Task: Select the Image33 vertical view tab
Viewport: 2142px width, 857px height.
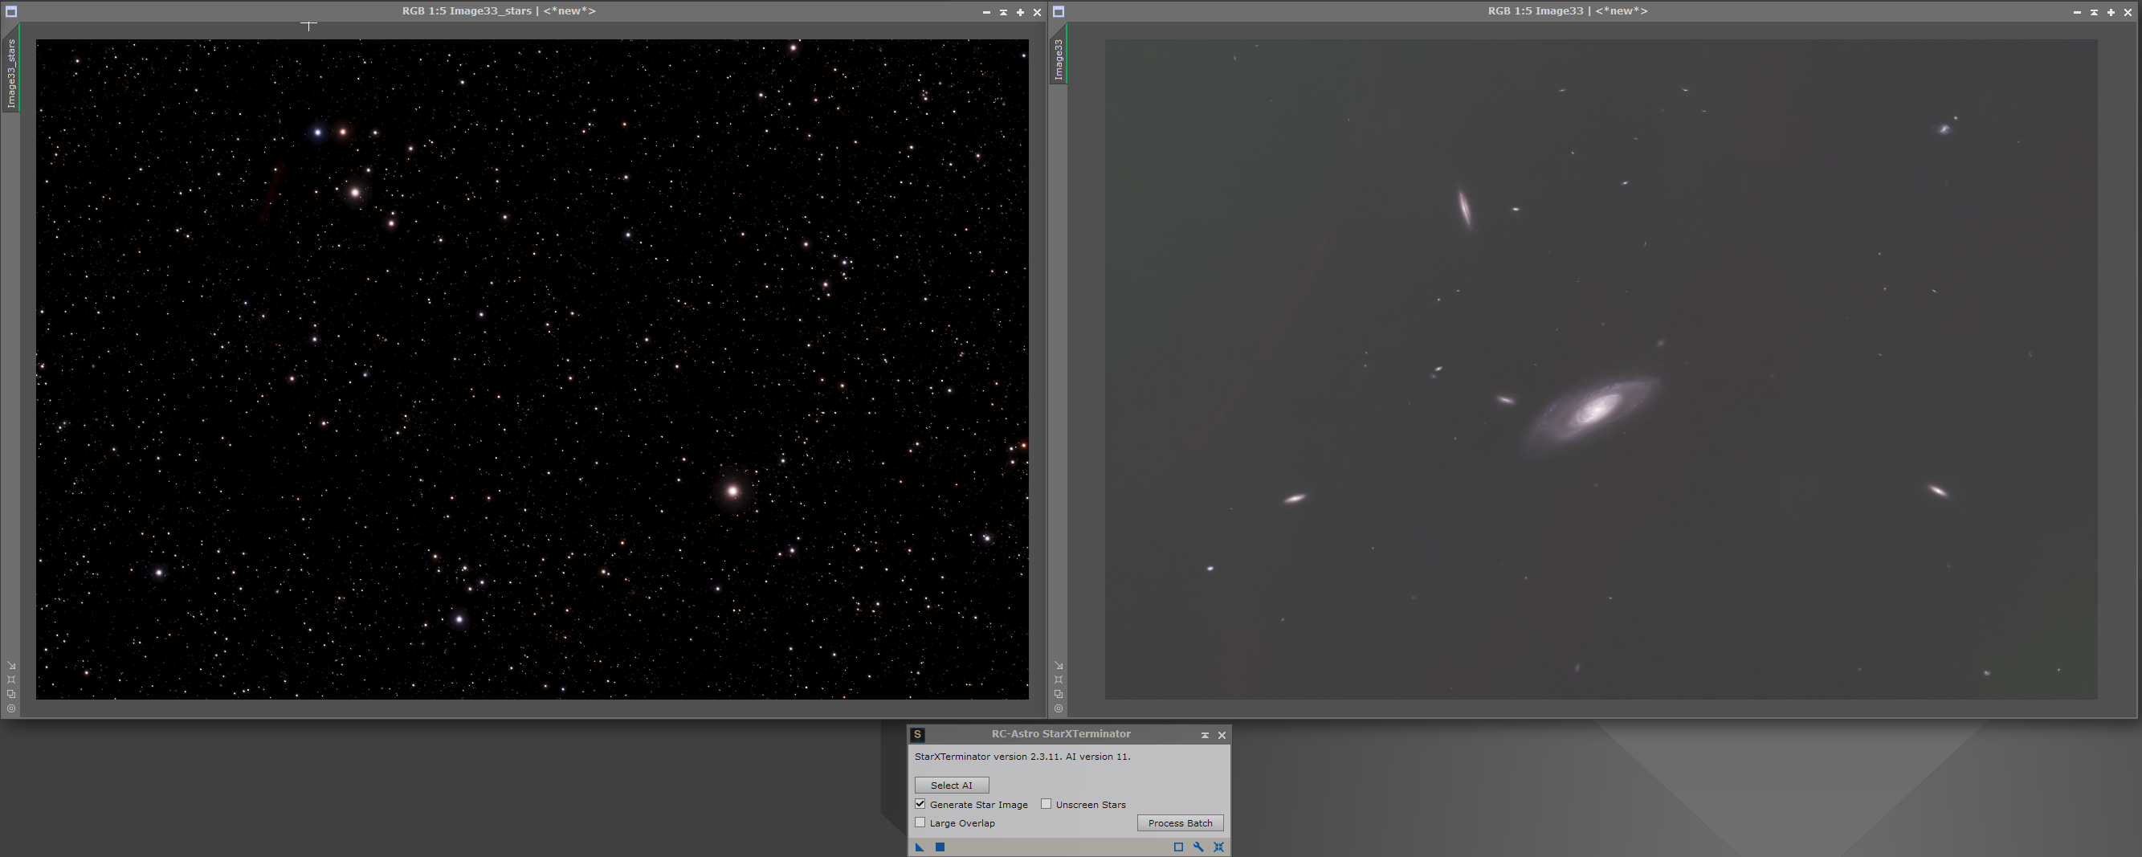Action: (1059, 60)
